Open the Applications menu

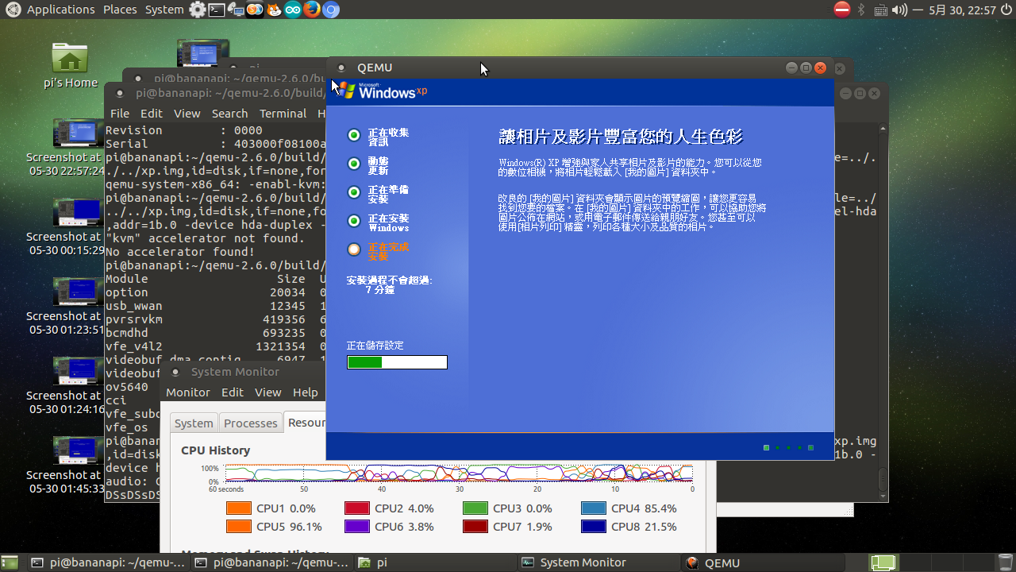click(x=60, y=10)
